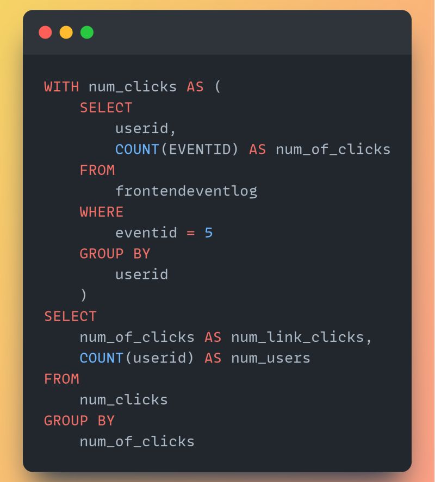Click the blue number 5

209,233
